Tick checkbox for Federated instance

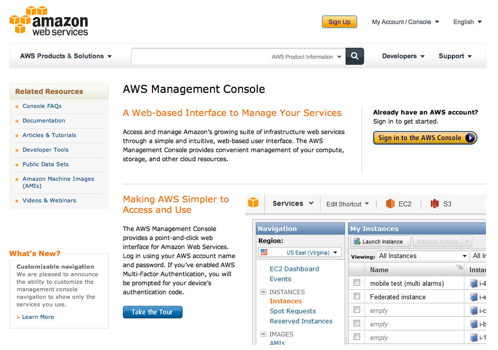[357, 296]
